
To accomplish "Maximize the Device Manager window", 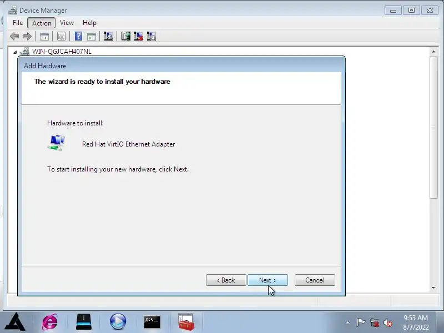I will click(411, 11).
